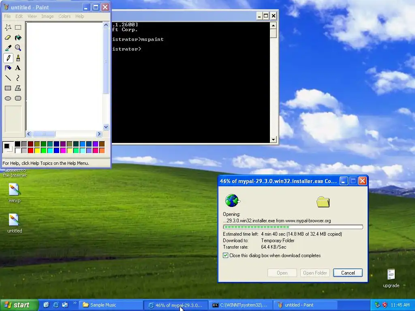This screenshot has height=311, width=415.
Task: Select the Curve tool in Paint
Action: [x=18, y=78]
